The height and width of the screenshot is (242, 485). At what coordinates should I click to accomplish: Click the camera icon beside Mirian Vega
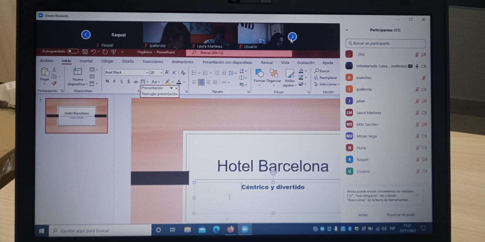(x=424, y=136)
